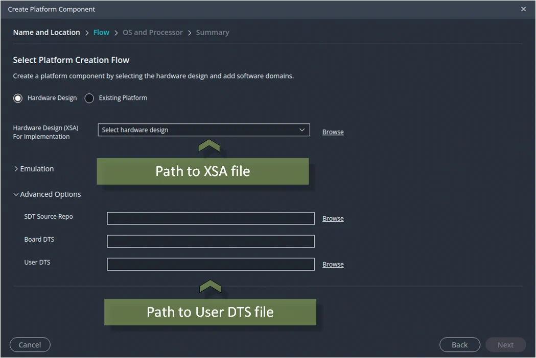This screenshot has width=536, height=358.
Task: Cancel the platform creation
Action: pos(30,345)
